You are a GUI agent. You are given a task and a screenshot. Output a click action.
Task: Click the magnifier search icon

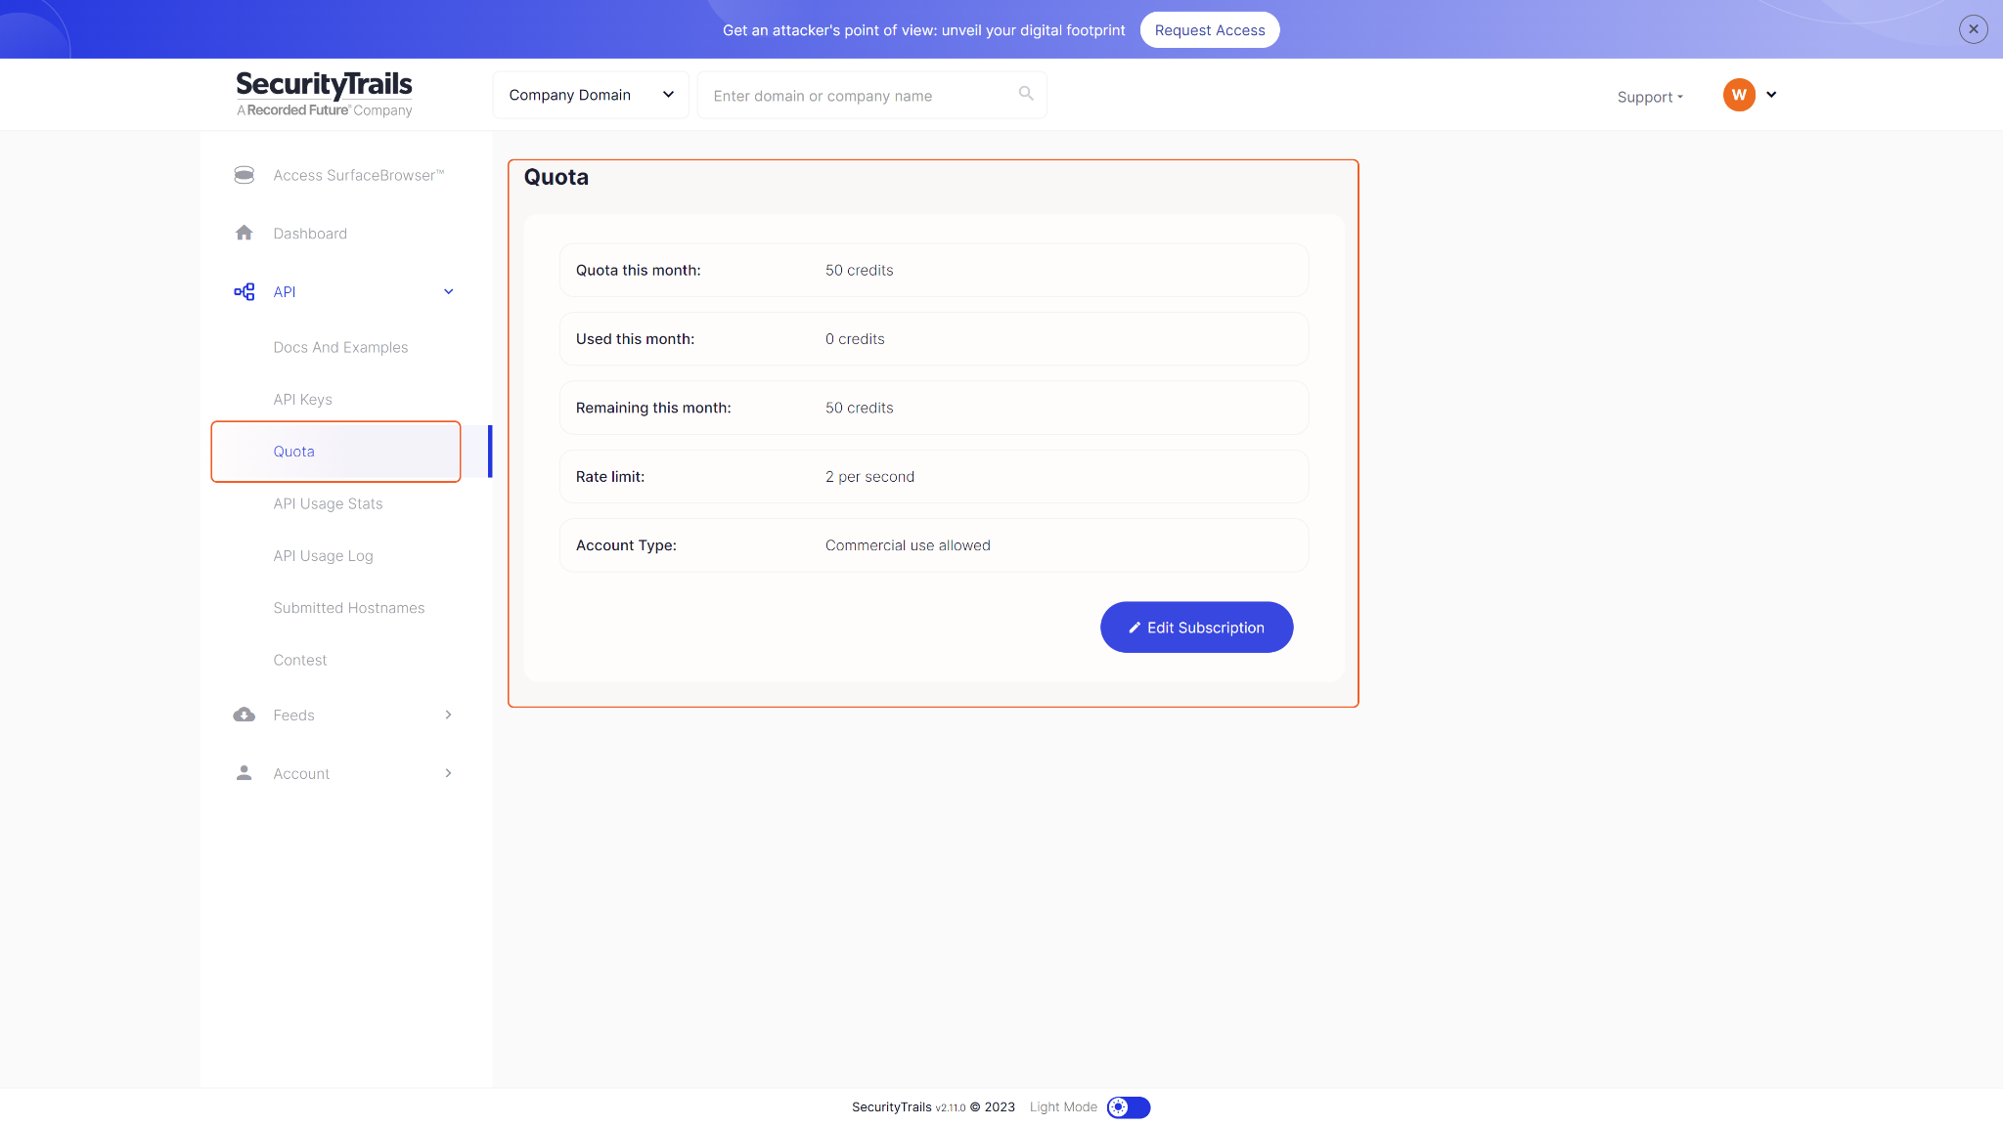click(x=1026, y=94)
